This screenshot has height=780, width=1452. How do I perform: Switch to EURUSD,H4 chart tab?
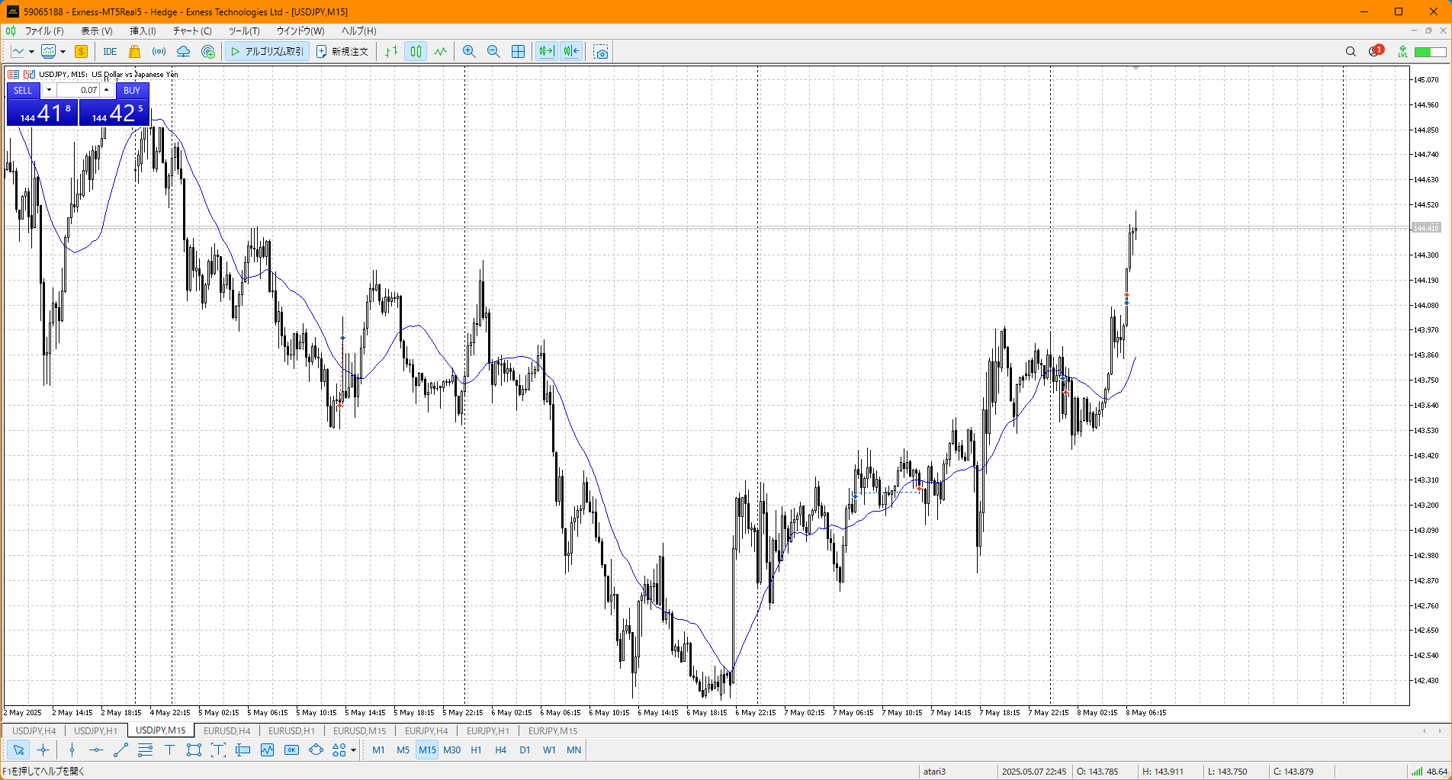226,730
